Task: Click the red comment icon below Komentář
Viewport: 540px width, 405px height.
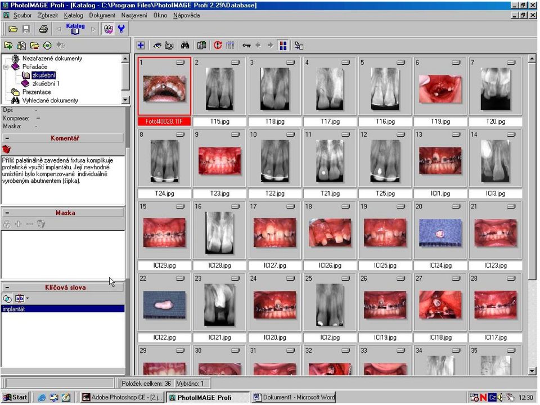Action: tap(7, 149)
